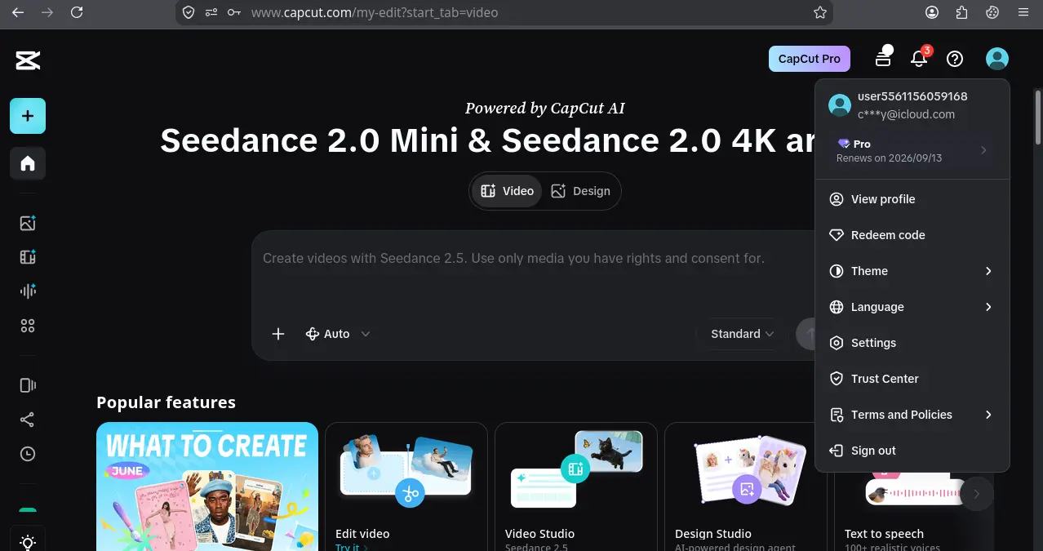The image size is (1043, 551).
Task: Click the CapCut logo icon
Action: pyautogui.click(x=28, y=60)
